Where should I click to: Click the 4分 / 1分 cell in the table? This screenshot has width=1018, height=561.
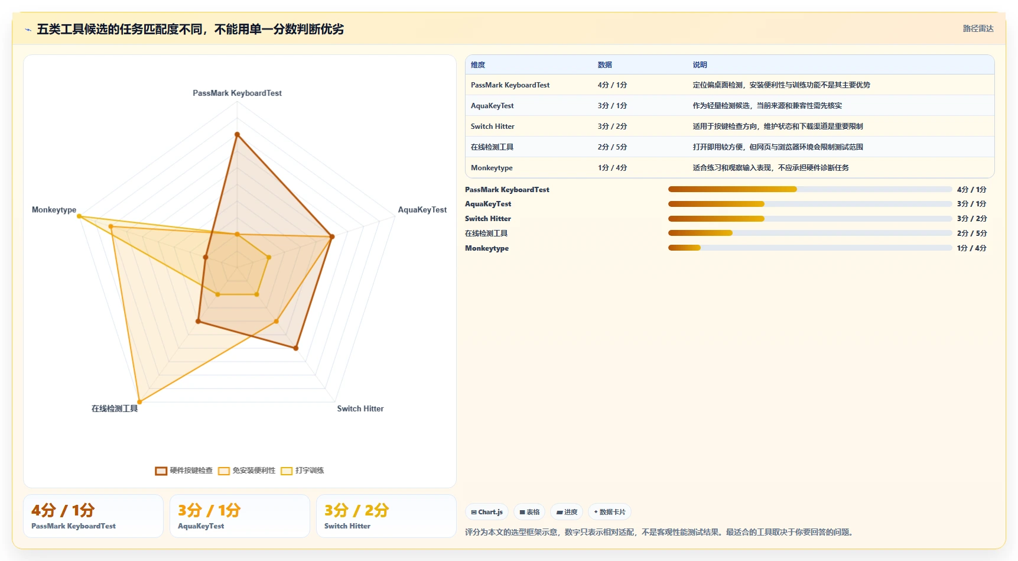[x=612, y=85]
